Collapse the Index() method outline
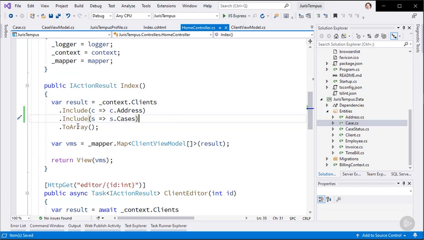The image size is (424, 240). tap(27, 85)
